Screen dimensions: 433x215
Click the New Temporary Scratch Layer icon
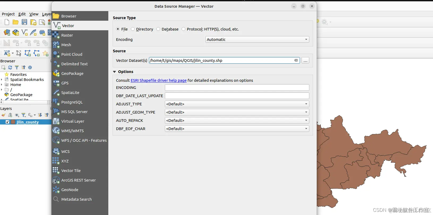tap(42, 32)
